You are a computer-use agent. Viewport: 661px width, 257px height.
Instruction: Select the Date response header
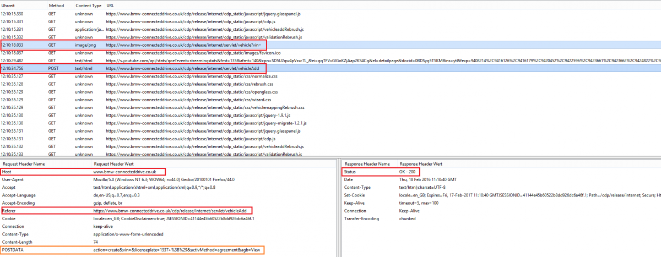tap(349, 179)
